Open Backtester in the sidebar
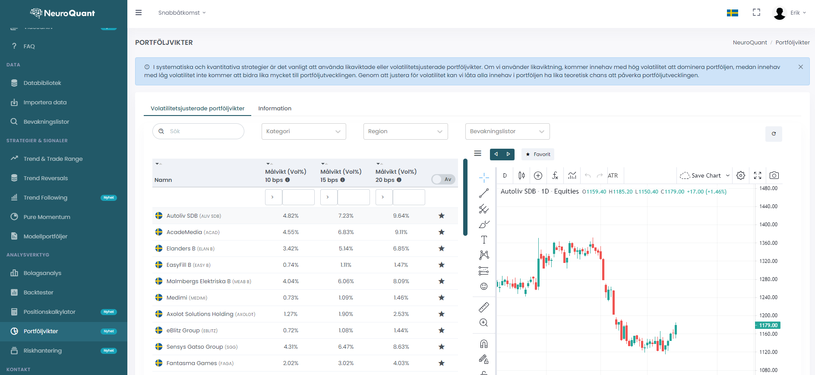 point(38,292)
